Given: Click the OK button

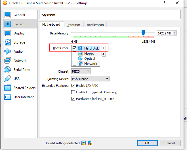Looking at the screenshot, I should coord(147,143).
